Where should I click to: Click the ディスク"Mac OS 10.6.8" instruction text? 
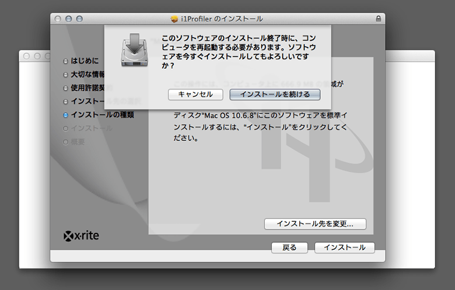pyautogui.click(x=260, y=127)
